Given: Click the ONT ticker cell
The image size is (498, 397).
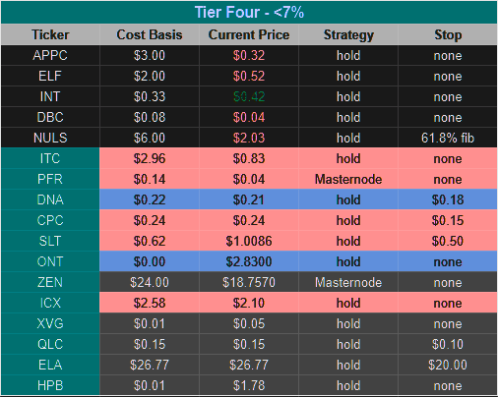Looking at the screenshot, I should click(x=50, y=261).
